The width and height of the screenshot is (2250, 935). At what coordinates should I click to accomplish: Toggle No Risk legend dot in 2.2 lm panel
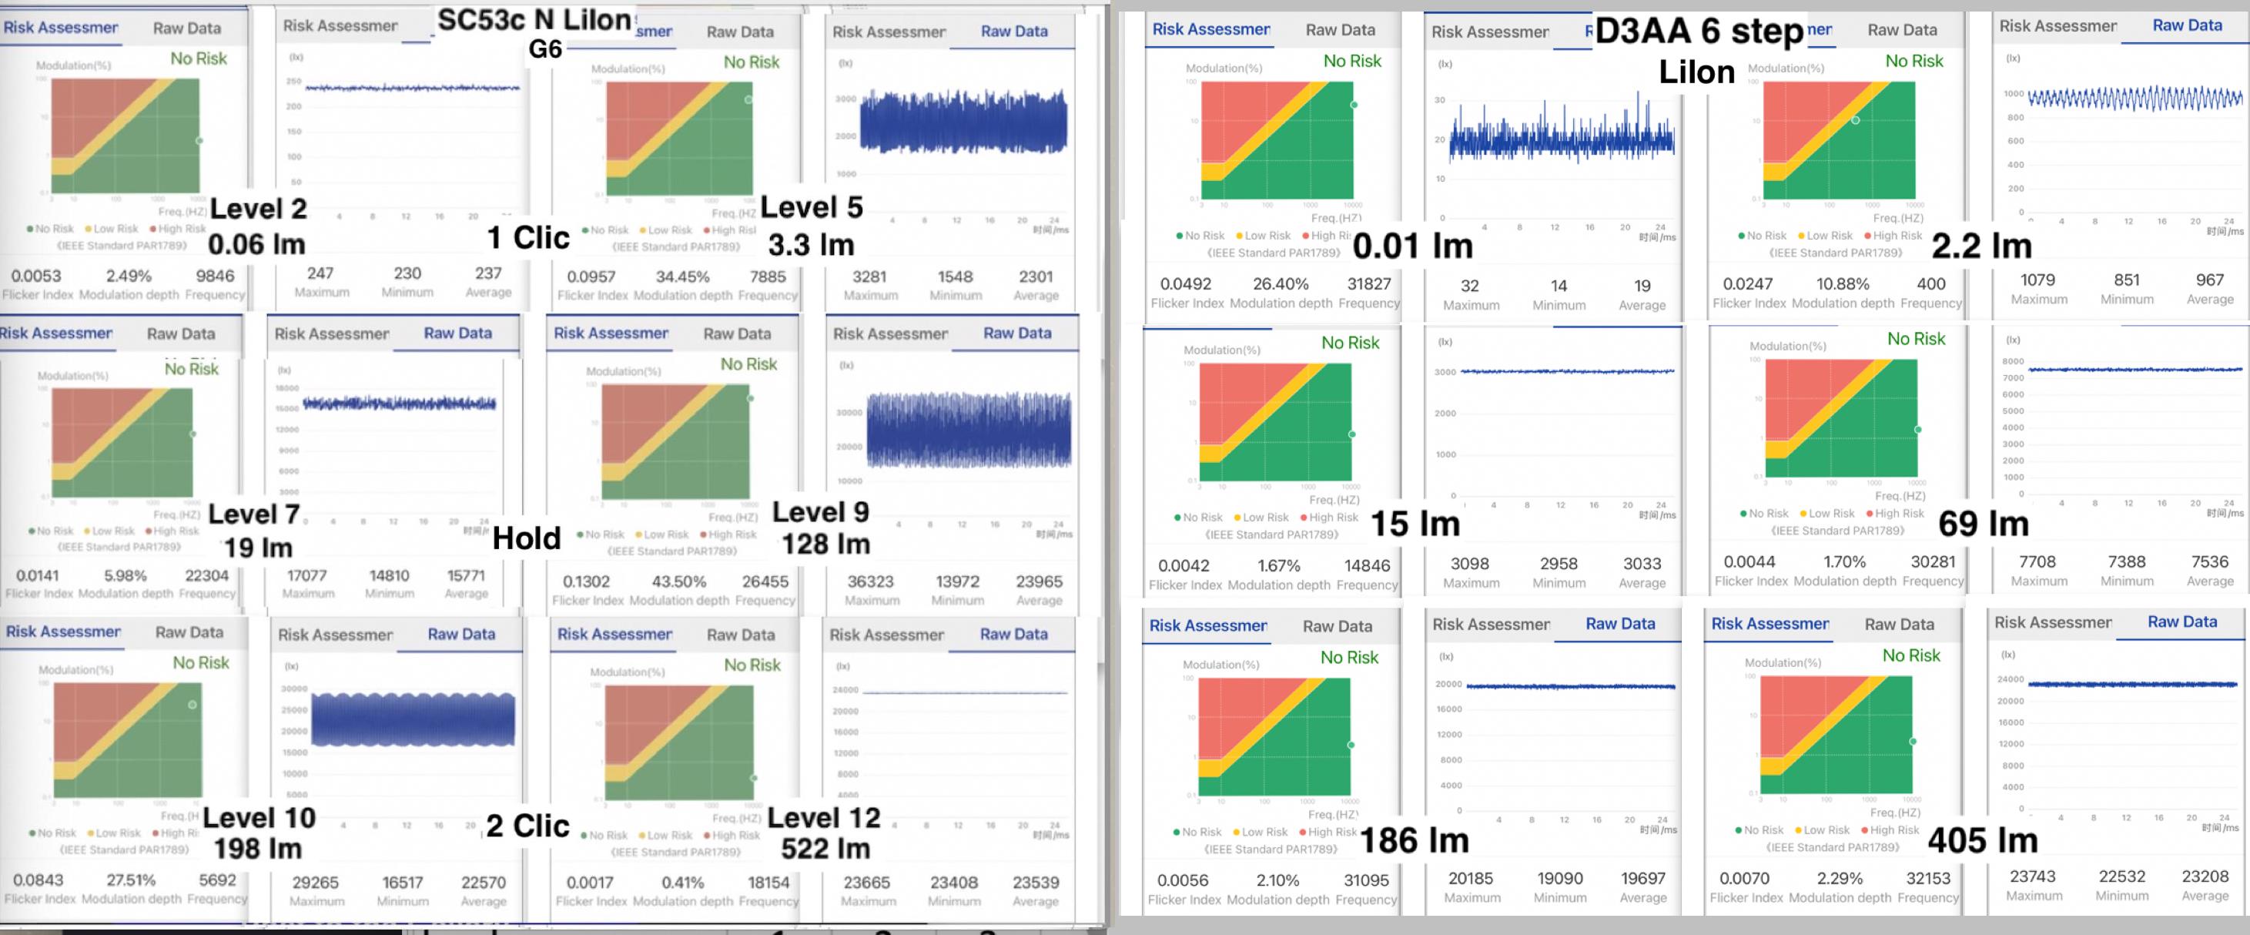click(x=1743, y=236)
